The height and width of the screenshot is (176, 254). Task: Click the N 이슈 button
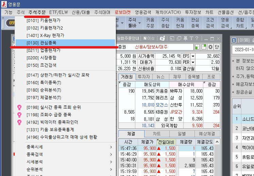pyautogui.click(x=149, y=38)
